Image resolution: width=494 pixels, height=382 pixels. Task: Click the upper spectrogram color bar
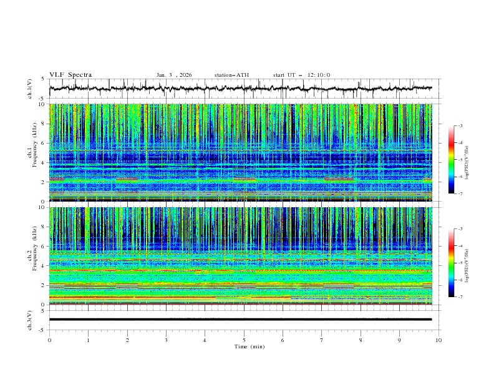[451, 160]
